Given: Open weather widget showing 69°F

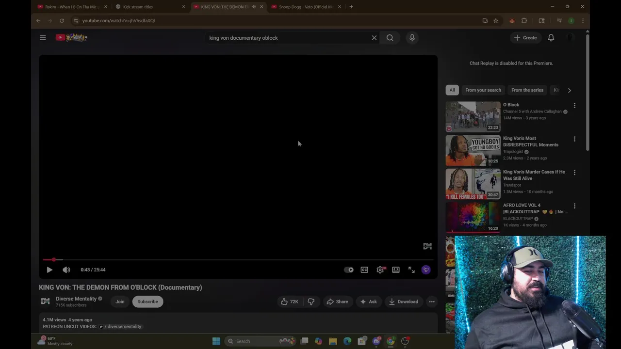Looking at the screenshot, I should (x=56, y=341).
